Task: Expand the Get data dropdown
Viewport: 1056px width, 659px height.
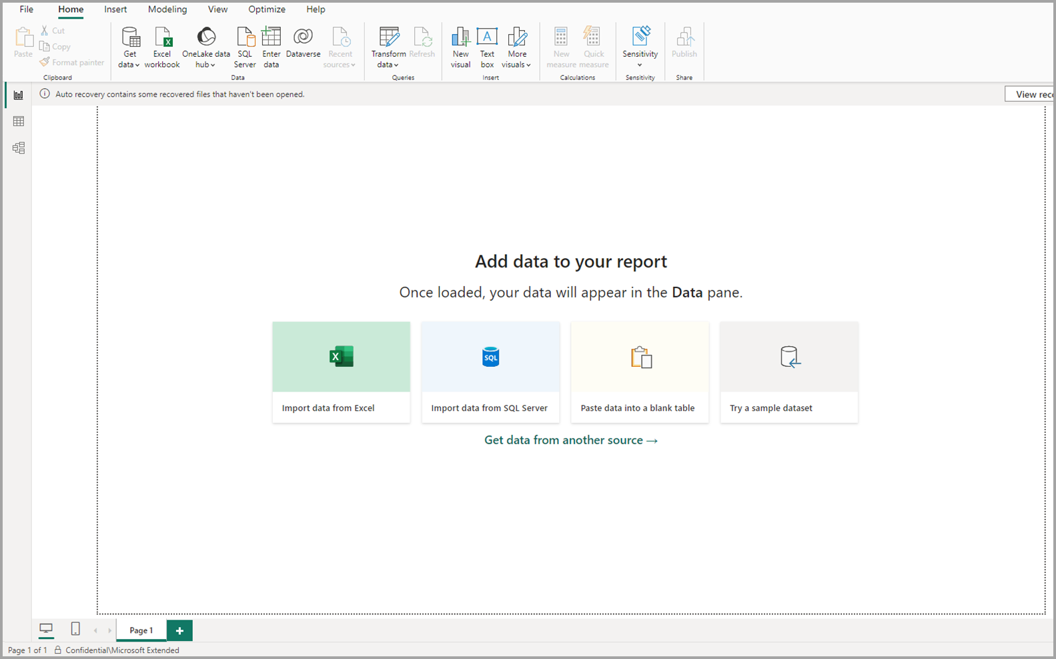Action: 129,65
